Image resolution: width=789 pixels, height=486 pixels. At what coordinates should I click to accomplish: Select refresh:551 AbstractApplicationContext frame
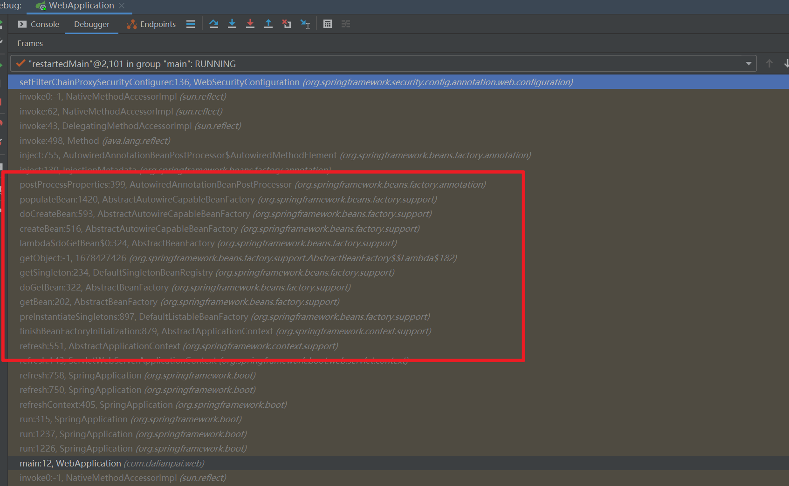pos(398,346)
